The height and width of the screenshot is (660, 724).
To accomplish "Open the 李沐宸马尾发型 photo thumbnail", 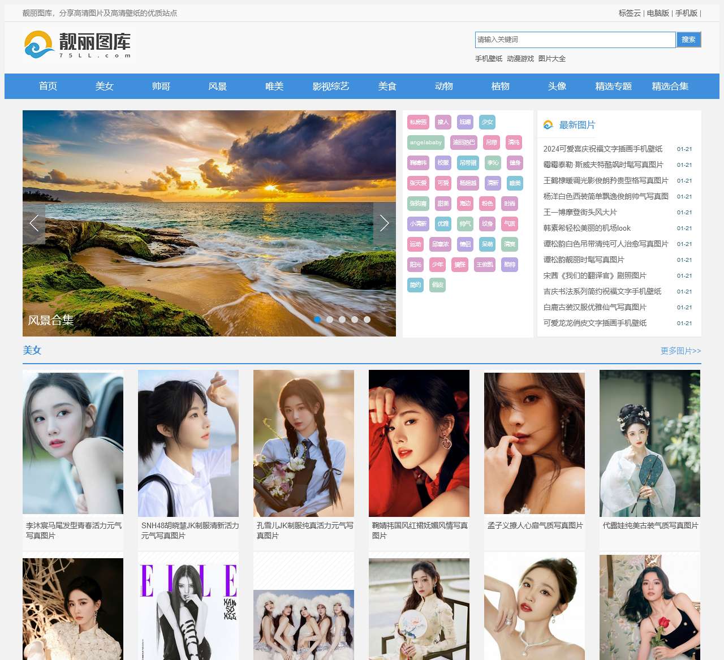I will (x=73, y=442).
